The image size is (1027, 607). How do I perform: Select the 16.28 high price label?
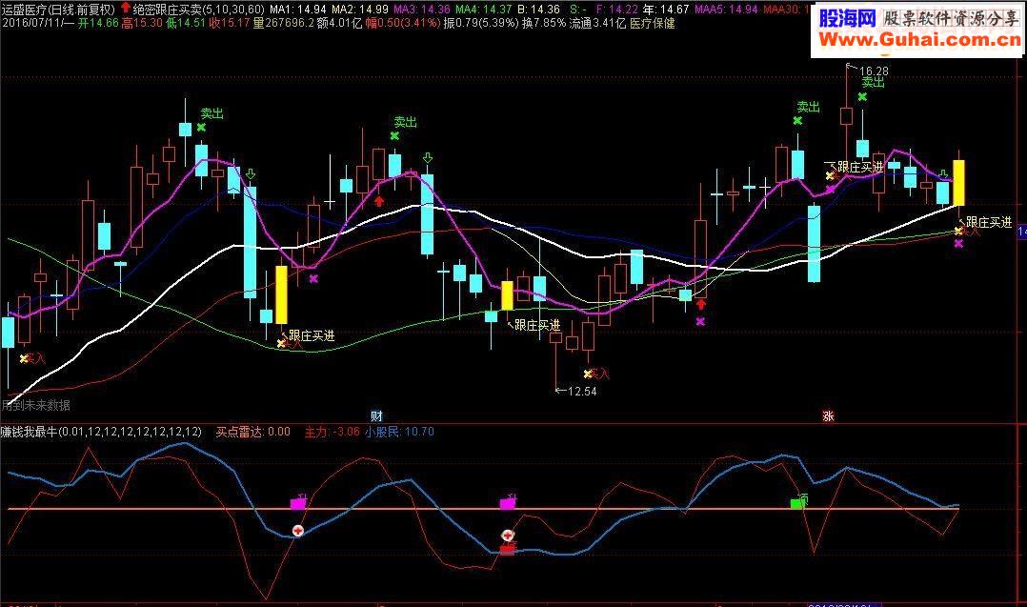click(x=874, y=71)
